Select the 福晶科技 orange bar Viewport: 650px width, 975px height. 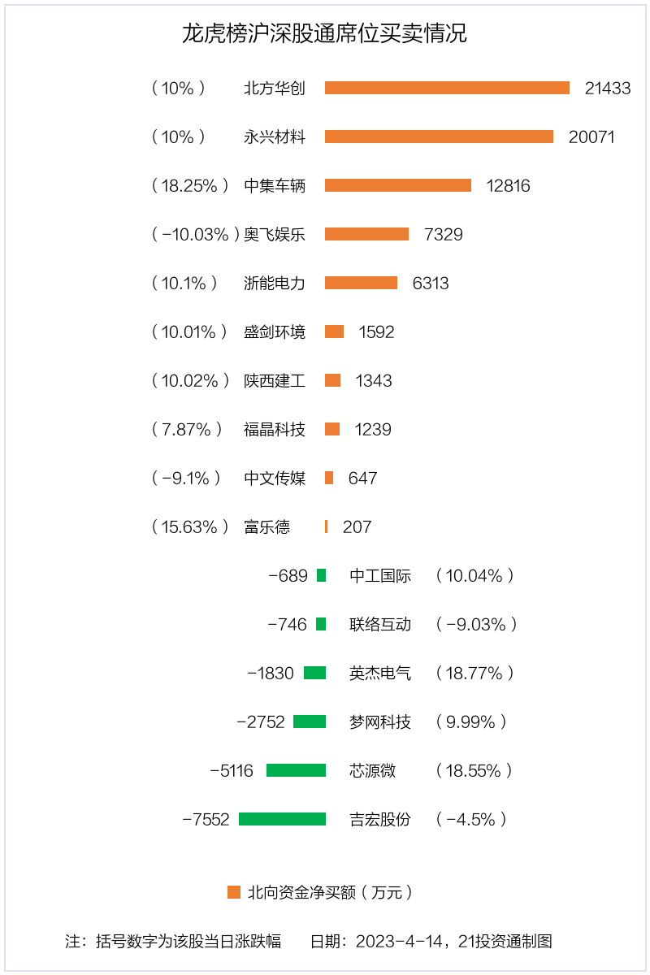pos(332,429)
